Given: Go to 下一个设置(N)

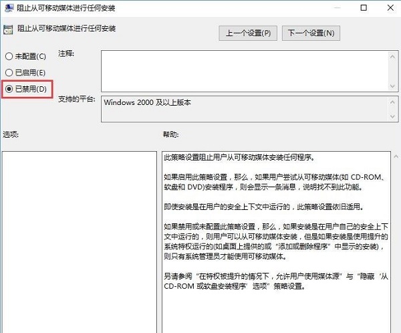Looking at the screenshot, I should [x=311, y=32].
